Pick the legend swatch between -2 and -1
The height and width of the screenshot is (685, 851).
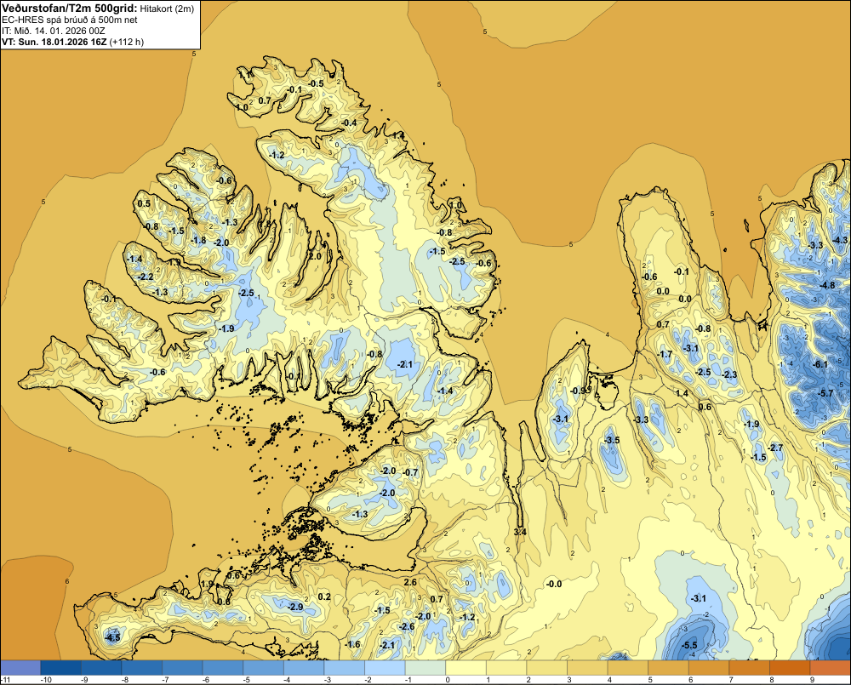point(386,668)
